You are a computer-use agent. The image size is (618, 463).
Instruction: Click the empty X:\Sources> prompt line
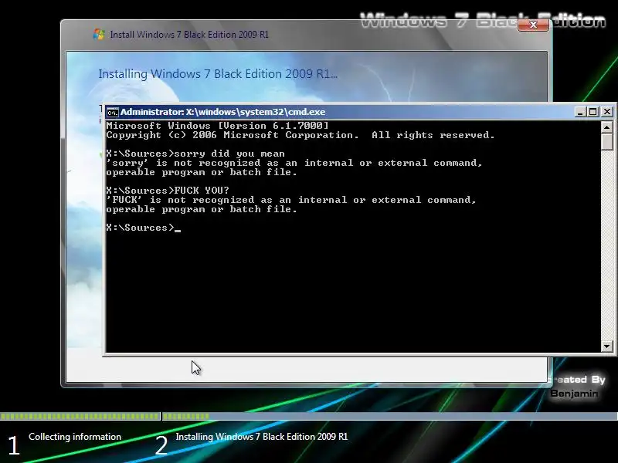tap(144, 228)
